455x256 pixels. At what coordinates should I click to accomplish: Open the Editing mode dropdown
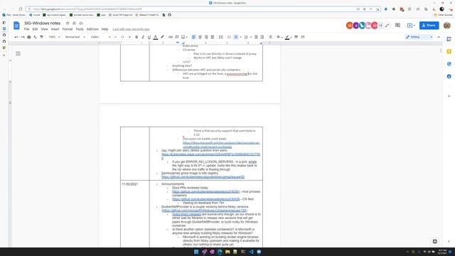pos(419,37)
